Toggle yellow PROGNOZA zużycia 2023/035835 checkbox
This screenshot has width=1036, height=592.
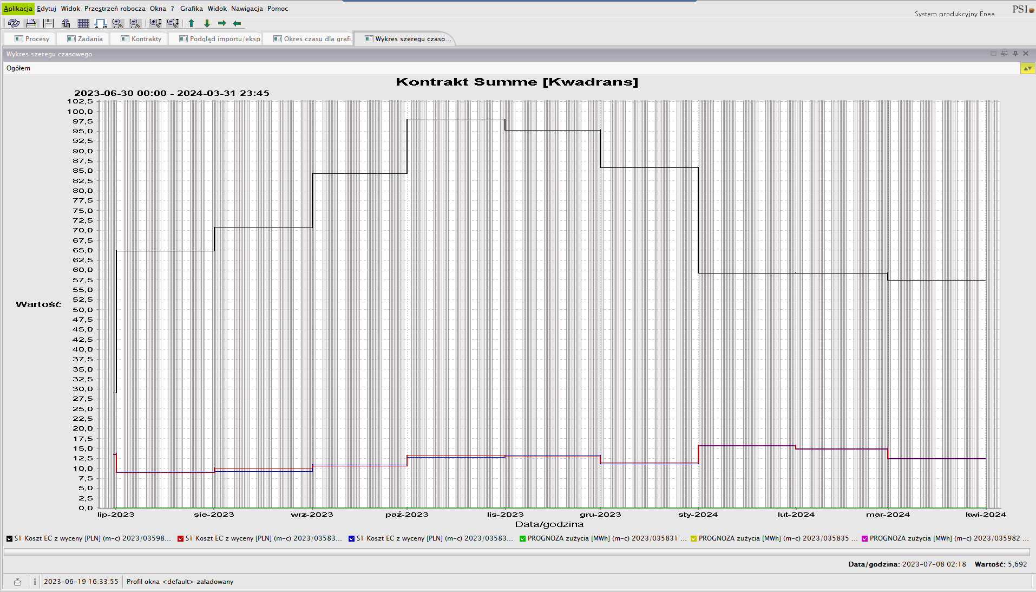pos(693,538)
